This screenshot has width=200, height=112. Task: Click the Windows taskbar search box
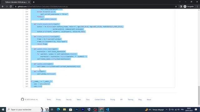tap(27, 110)
